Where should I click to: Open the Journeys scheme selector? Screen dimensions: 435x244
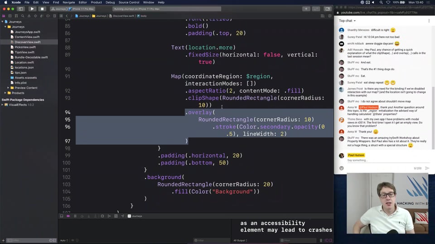[x=59, y=9]
